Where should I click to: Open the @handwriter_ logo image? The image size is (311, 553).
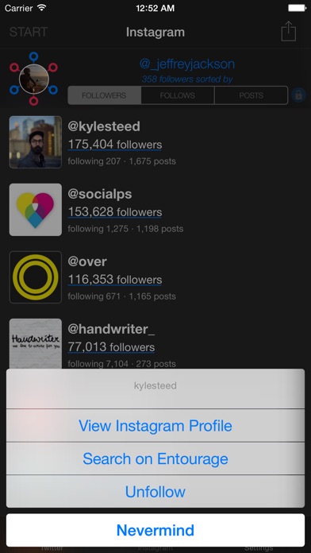pos(35,343)
